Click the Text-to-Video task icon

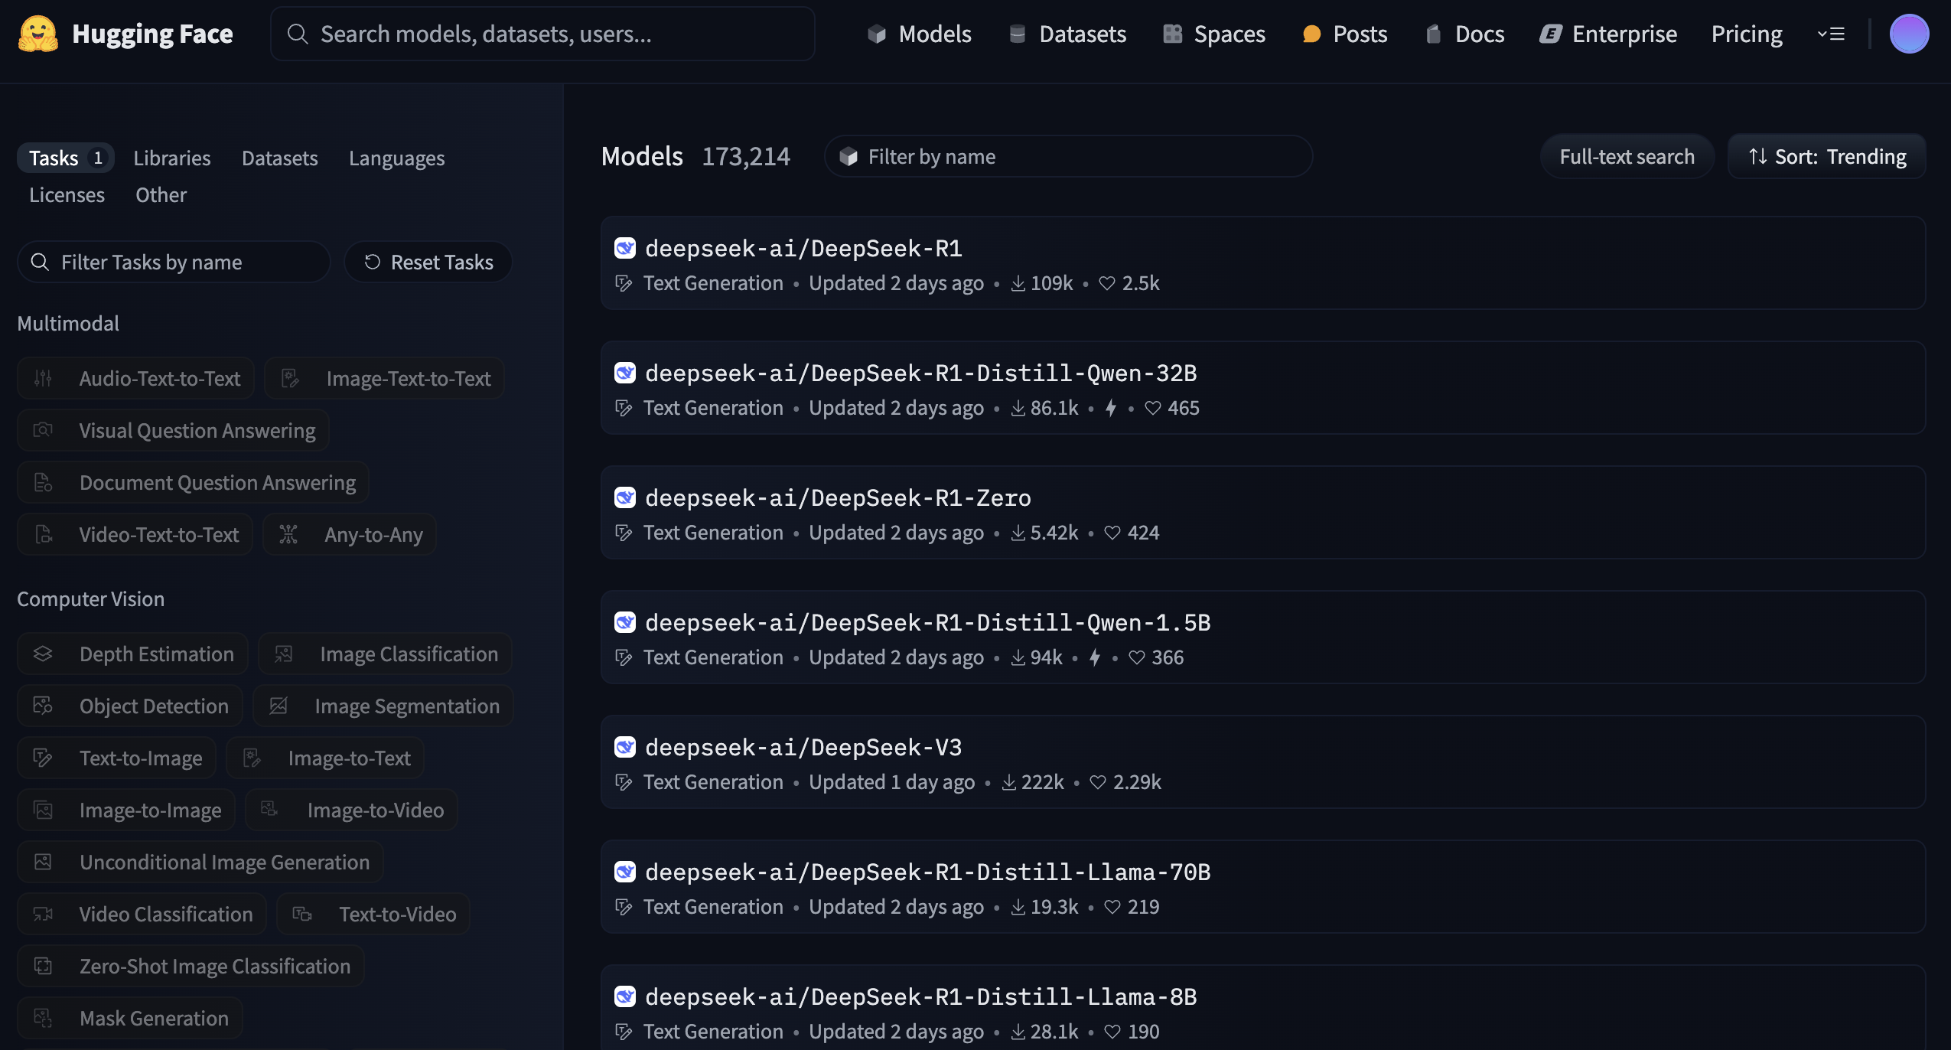click(302, 914)
